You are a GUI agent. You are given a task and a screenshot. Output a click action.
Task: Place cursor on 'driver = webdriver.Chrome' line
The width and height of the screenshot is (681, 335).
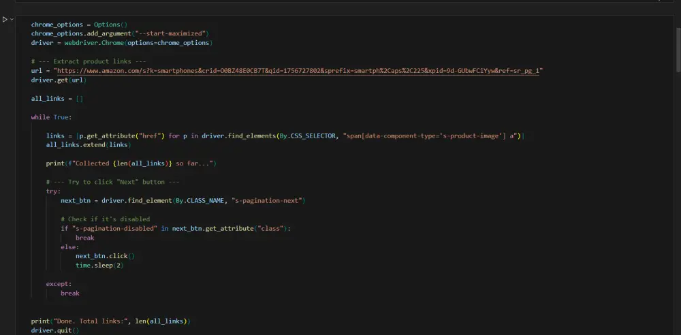click(122, 43)
